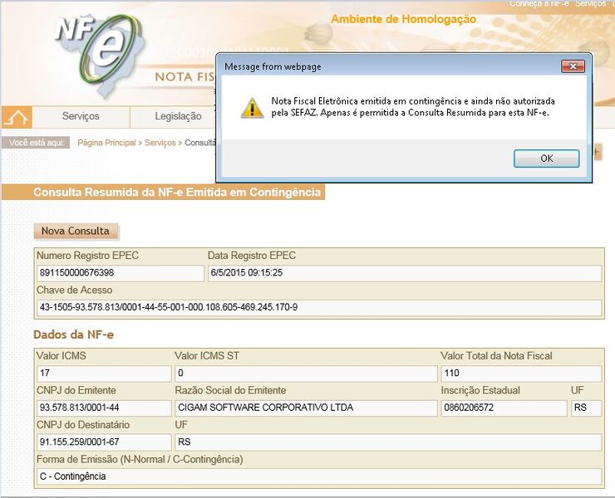Click the Forma de Emissão field
The image size is (615, 498).
[x=319, y=477]
